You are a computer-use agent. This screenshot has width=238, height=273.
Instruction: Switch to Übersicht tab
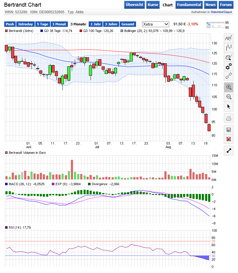coord(135,5)
